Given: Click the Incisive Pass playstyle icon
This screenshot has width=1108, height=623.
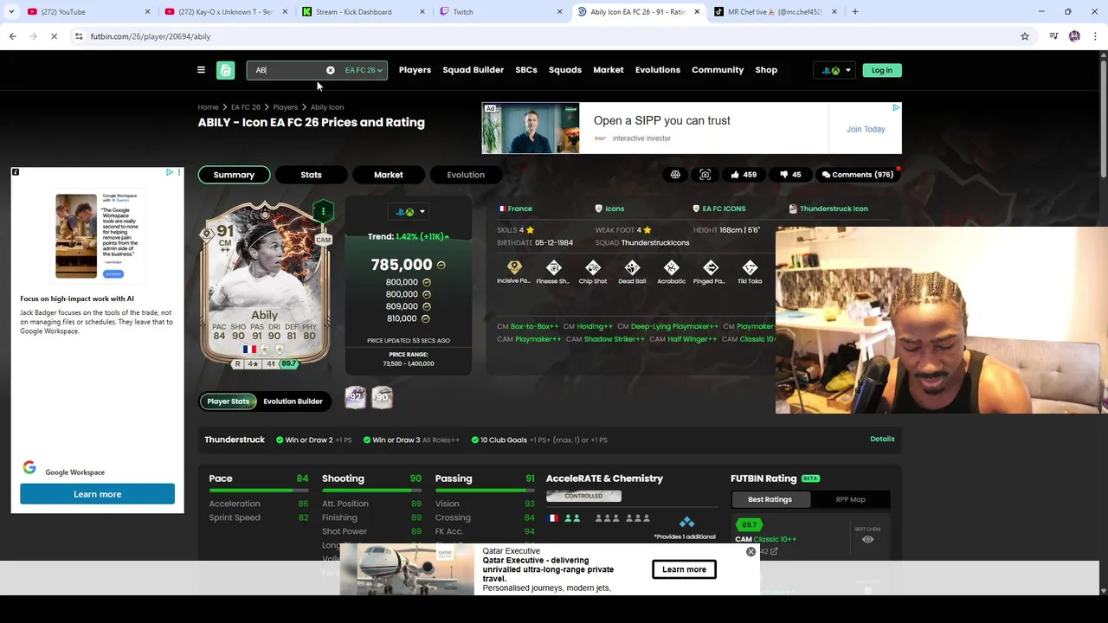Looking at the screenshot, I should [514, 267].
